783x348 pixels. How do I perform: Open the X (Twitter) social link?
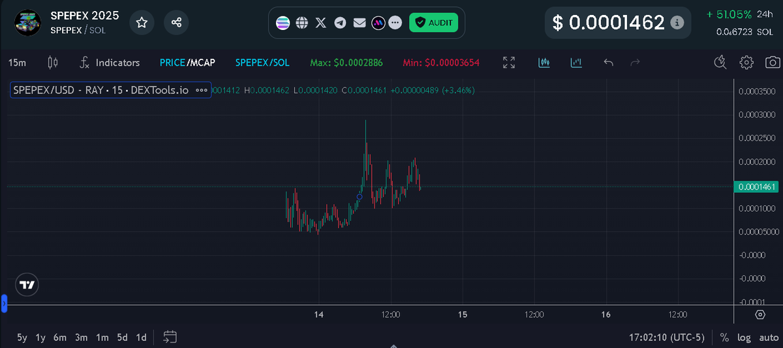321,23
